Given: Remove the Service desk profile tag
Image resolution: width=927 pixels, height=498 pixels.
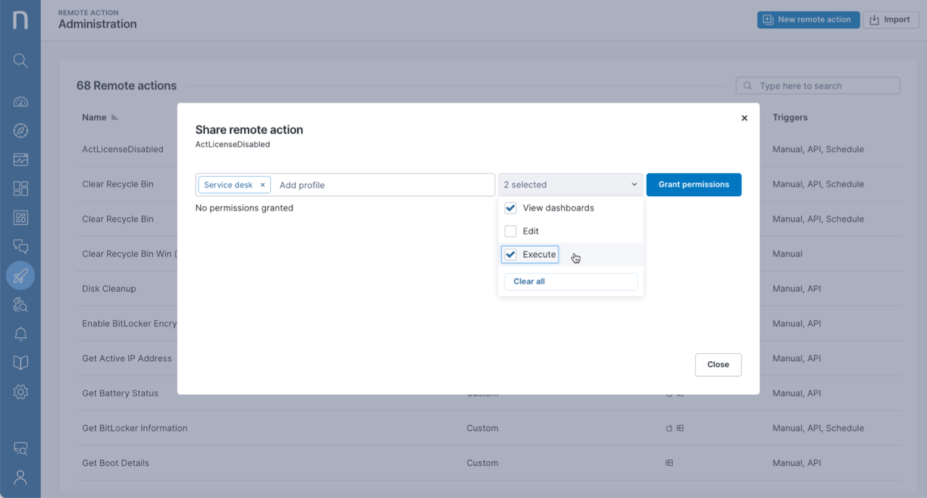Looking at the screenshot, I should coord(263,185).
